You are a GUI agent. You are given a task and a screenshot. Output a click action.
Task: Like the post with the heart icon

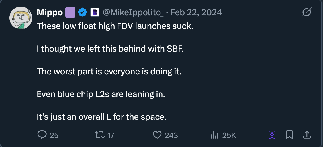[157, 135]
